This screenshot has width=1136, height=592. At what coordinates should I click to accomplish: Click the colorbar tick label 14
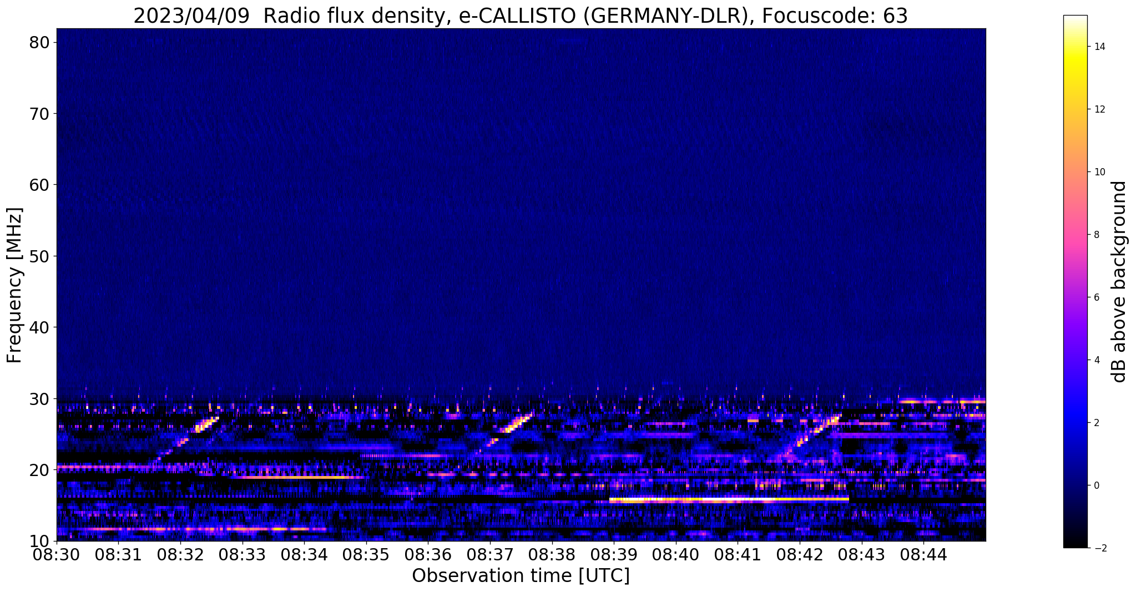[x=1099, y=47]
